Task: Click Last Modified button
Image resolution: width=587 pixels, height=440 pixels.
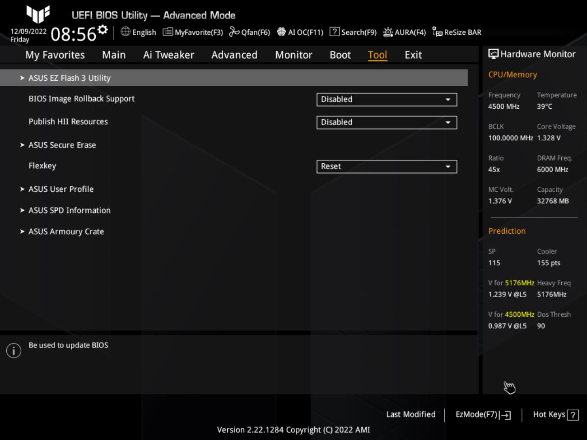Action: tap(411, 414)
